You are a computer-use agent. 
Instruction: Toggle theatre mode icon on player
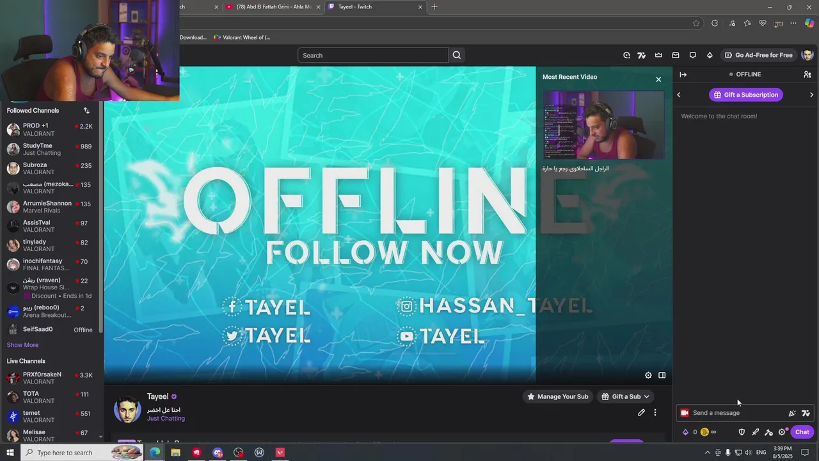662,375
